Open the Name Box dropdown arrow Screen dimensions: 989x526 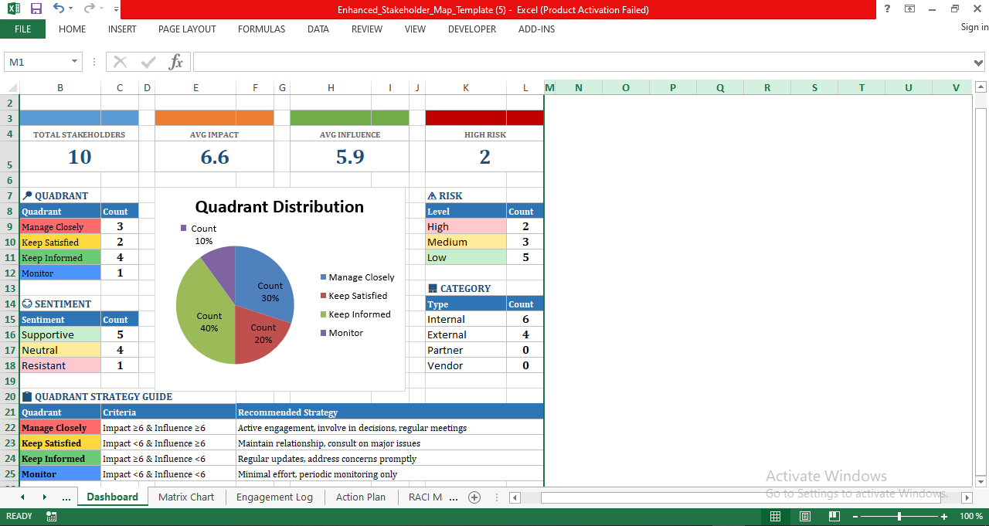pyautogui.click(x=75, y=62)
